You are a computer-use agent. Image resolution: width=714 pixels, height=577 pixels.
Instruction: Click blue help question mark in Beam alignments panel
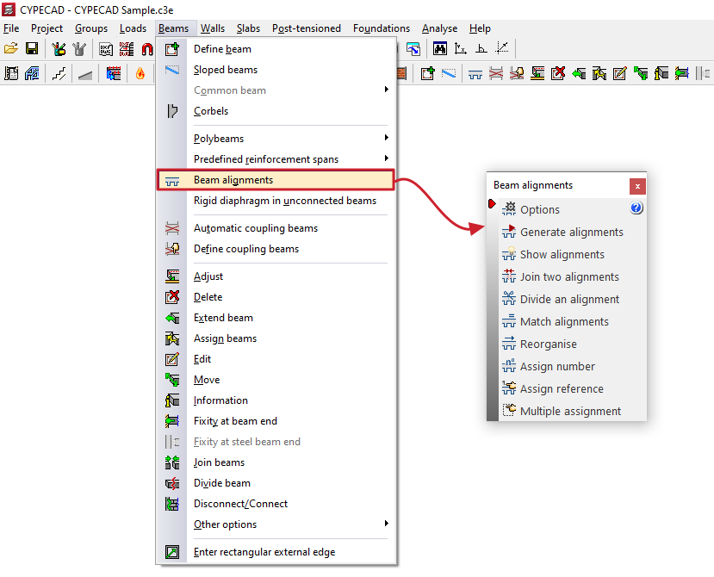[x=636, y=208]
